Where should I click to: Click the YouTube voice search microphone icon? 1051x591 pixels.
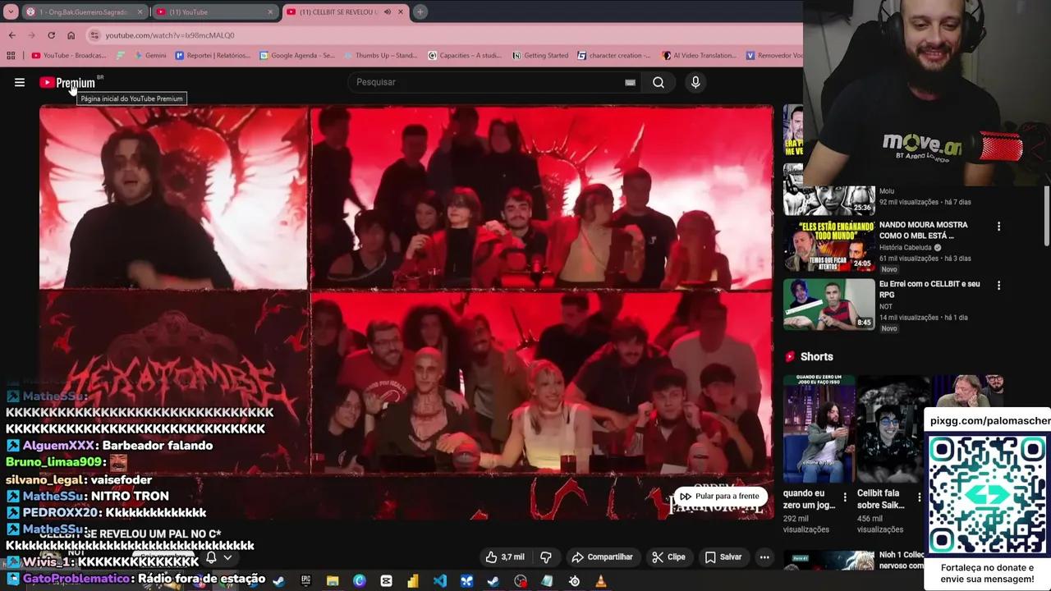pos(695,82)
